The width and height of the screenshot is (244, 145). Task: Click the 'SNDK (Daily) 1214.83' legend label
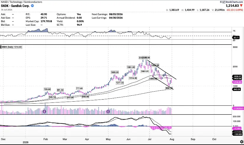[11, 47]
